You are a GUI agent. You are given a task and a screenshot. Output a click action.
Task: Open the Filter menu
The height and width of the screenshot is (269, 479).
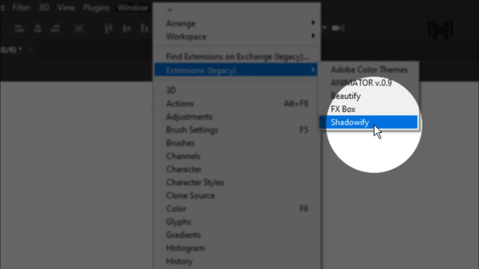click(22, 7)
